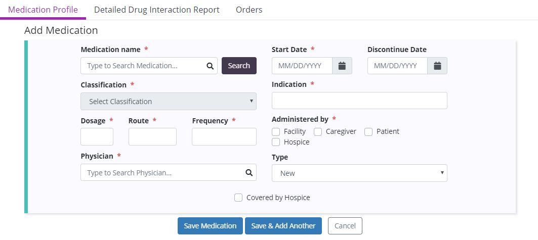
Task: Click into the Dosage input box
Action: click(97, 137)
